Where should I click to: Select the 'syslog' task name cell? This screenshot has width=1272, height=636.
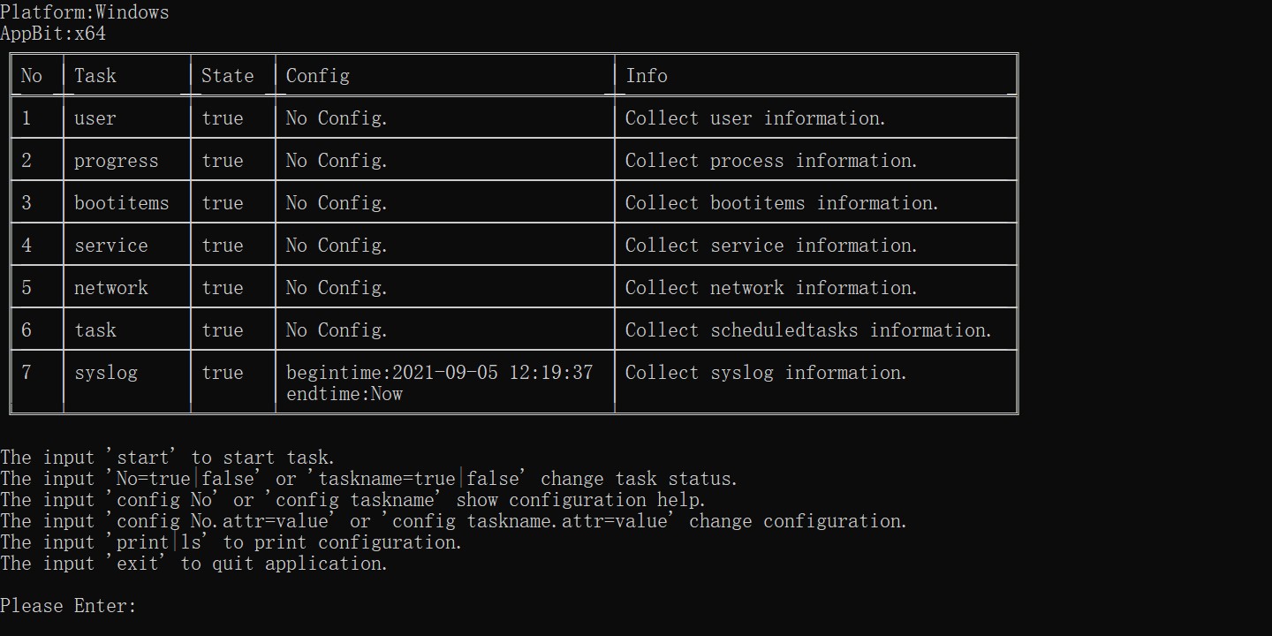106,373
